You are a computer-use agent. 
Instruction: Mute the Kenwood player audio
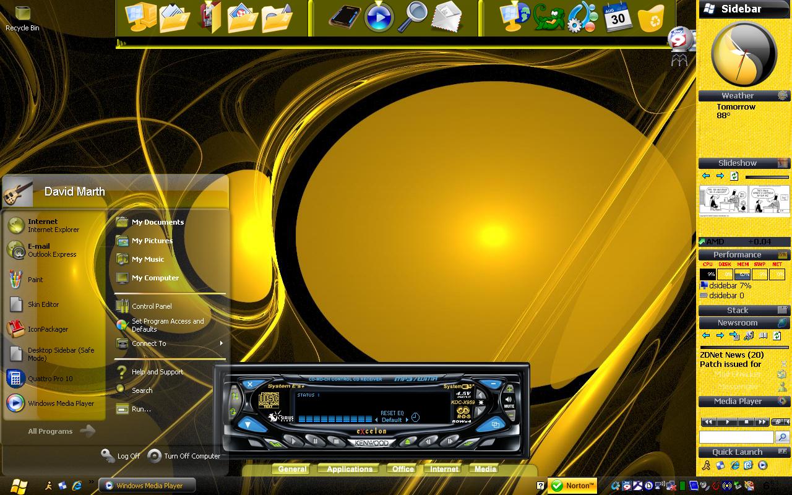coord(509,402)
